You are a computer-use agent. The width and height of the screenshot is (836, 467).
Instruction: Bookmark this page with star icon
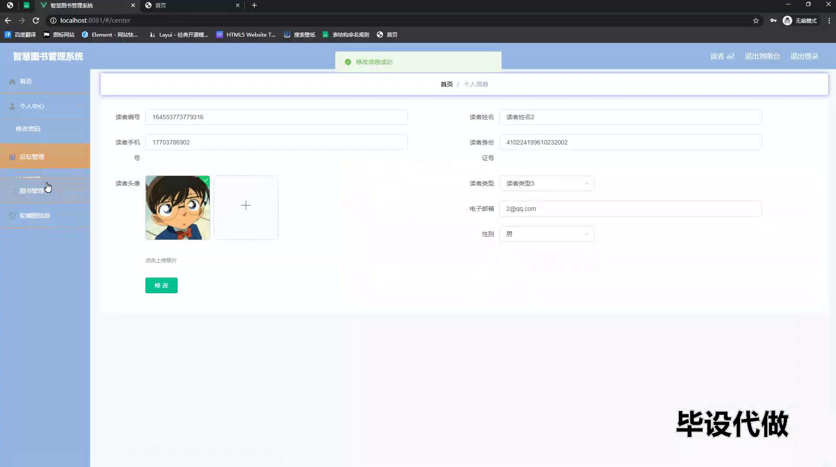(x=756, y=20)
